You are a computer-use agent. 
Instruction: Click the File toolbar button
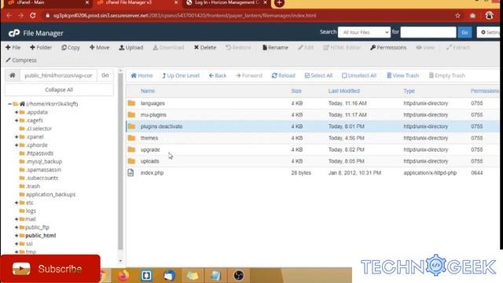point(13,47)
